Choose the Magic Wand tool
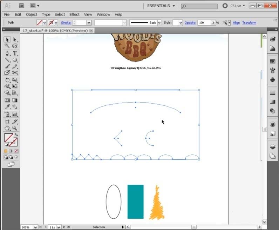The height and width of the screenshot is (230, 279). [7, 46]
